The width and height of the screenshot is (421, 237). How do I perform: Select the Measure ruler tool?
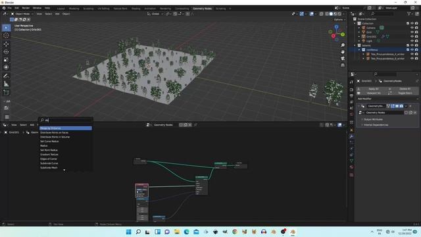(x=6, y=84)
